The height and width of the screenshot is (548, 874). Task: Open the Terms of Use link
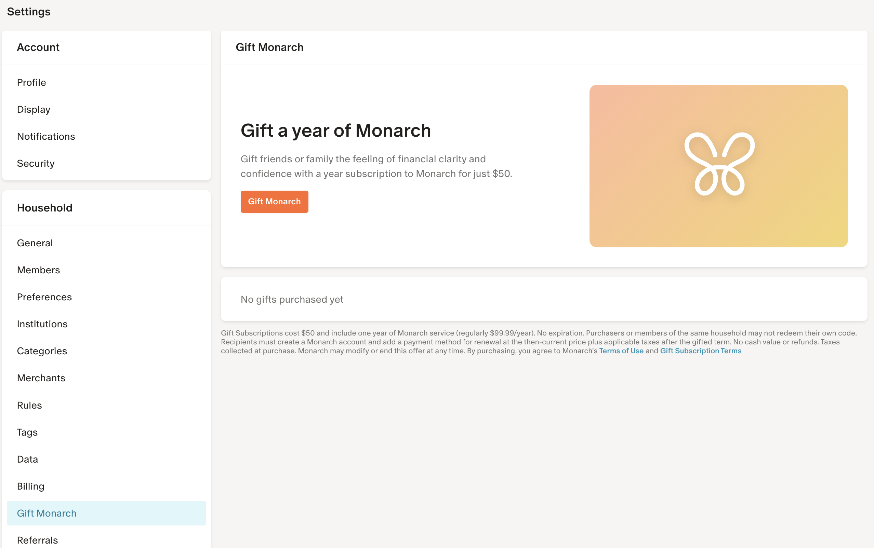(621, 351)
